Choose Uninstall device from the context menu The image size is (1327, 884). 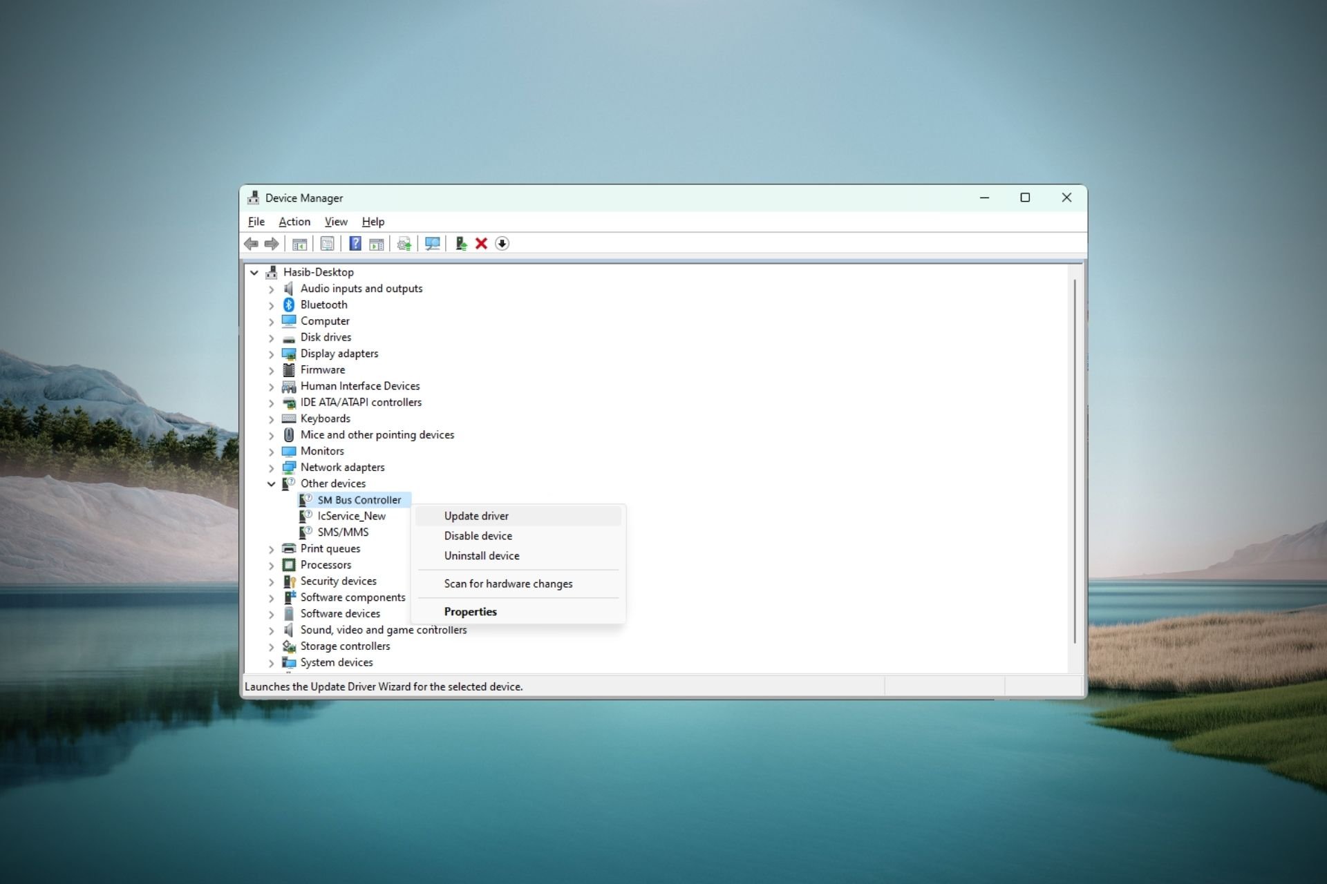coord(518,556)
